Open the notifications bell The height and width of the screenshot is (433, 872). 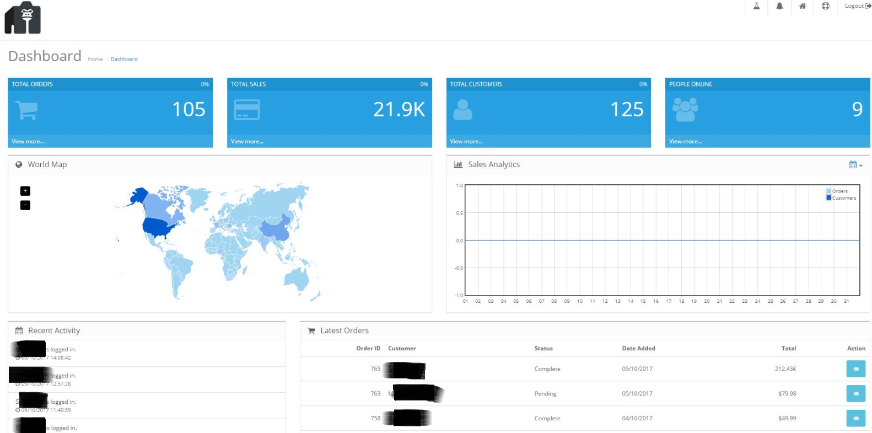(779, 6)
